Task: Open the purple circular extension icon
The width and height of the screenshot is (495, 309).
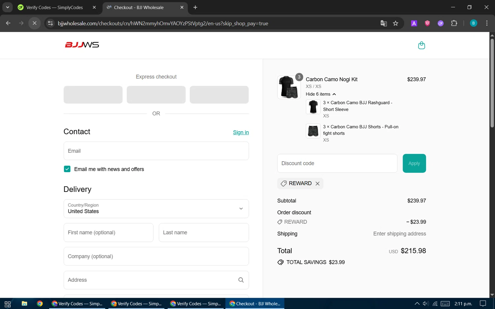Action: tap(441, 23)
